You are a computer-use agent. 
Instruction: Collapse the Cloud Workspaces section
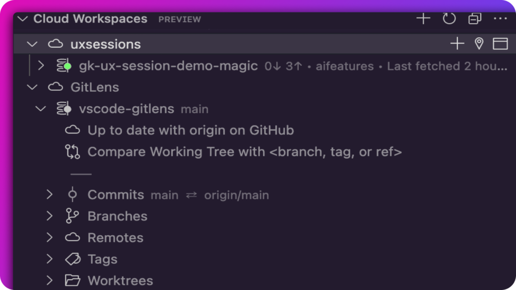tap(23, 19)
